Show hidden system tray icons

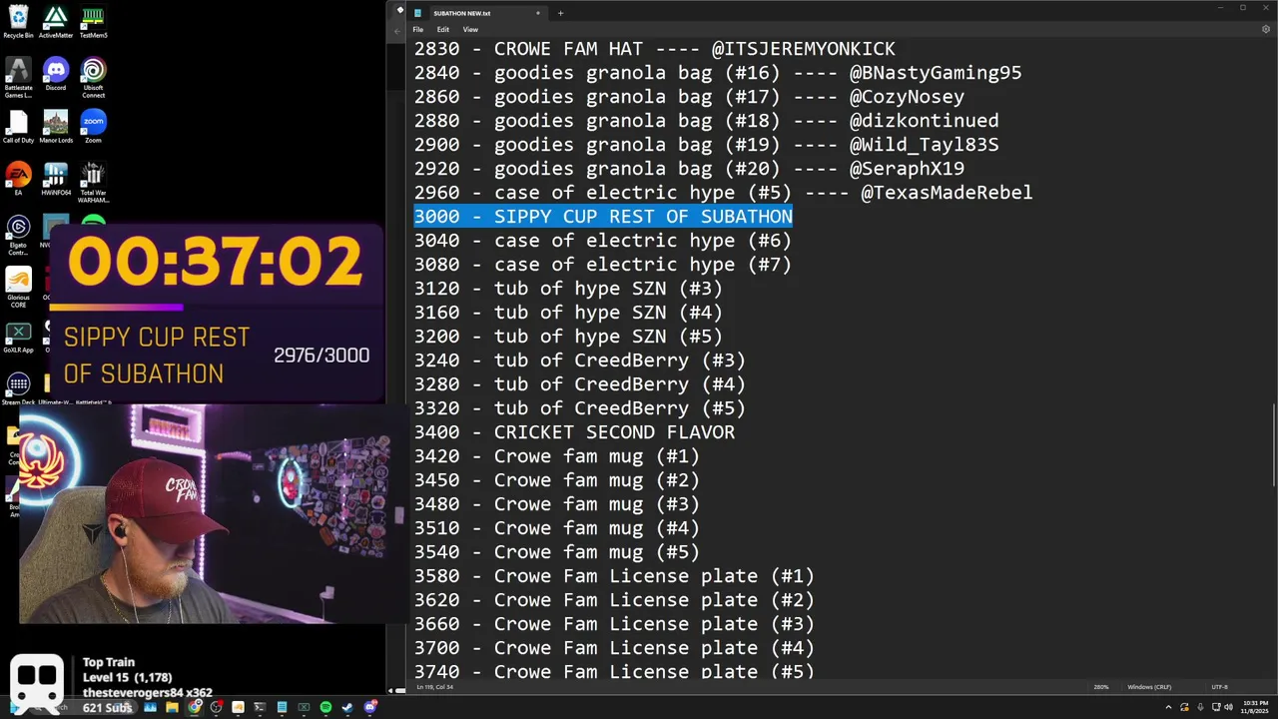[1168, 707]
